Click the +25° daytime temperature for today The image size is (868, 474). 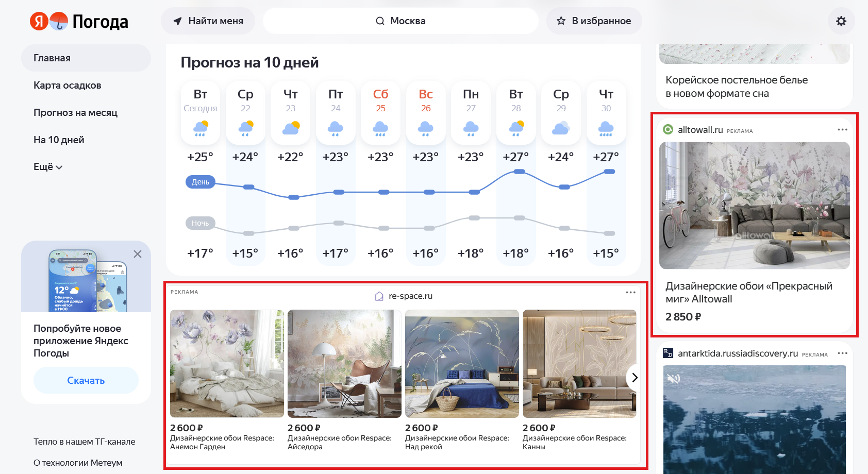[201, 157]
